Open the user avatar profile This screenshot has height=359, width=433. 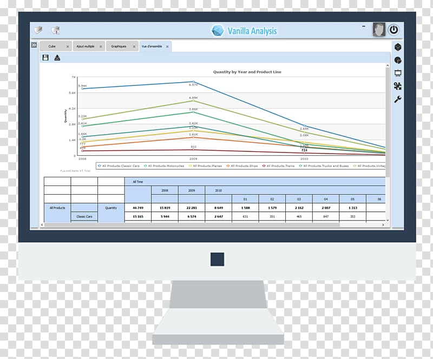(379, 30)
